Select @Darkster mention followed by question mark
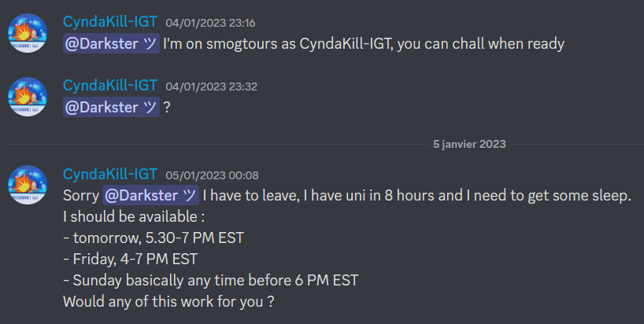This screenshot has height=324, width=644. [111, 107]
